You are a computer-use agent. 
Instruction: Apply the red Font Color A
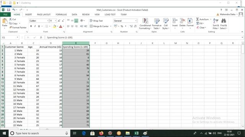[x=60, y=26]
